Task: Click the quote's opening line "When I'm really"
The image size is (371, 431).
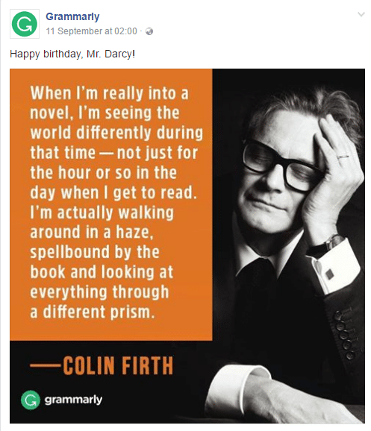Action: tap(87, 93)
